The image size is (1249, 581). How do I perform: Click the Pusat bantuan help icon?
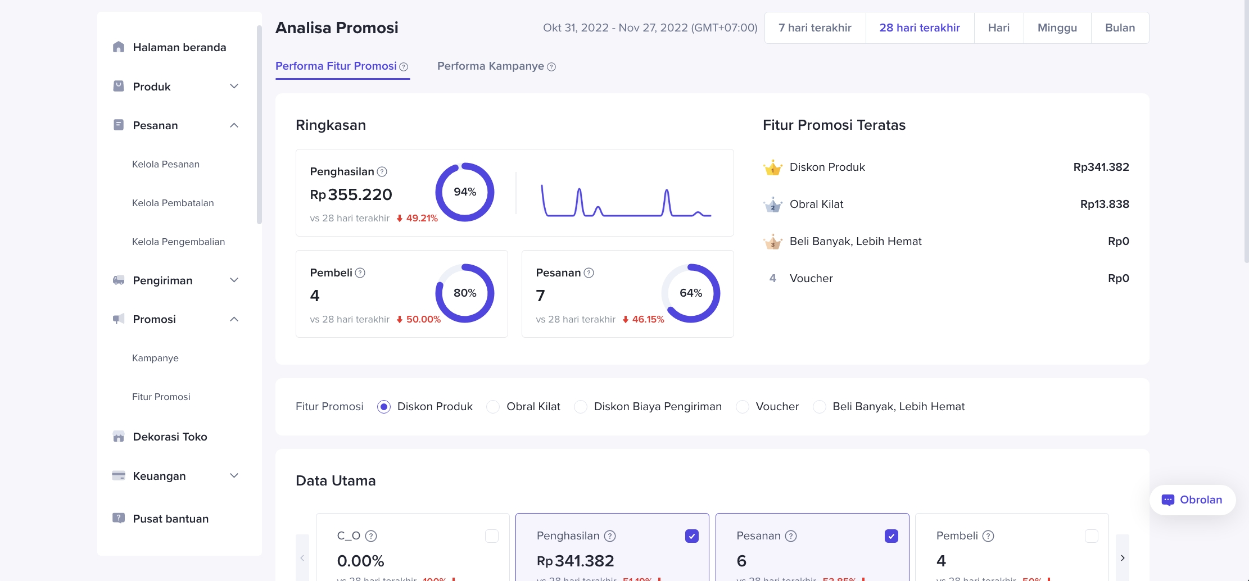(118, 518)
